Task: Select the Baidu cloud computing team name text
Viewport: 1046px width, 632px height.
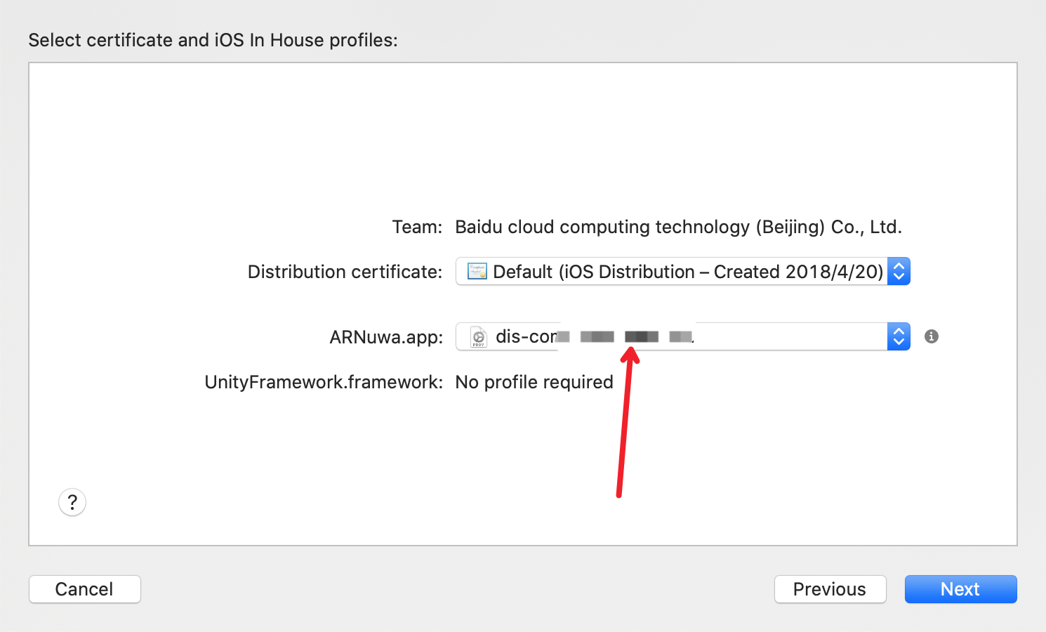Action: pos(678,227)
